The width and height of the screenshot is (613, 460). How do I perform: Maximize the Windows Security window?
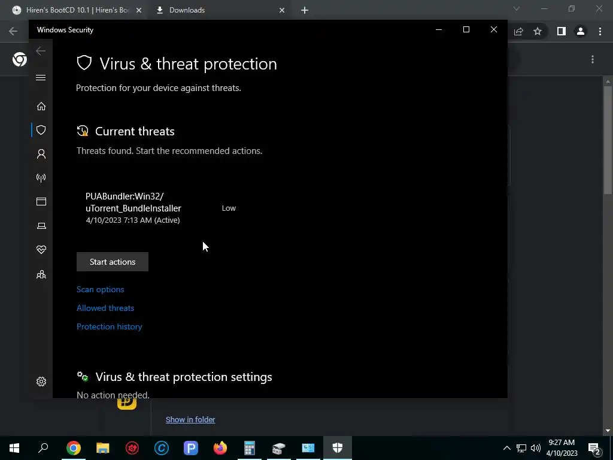tap(466, 30)
